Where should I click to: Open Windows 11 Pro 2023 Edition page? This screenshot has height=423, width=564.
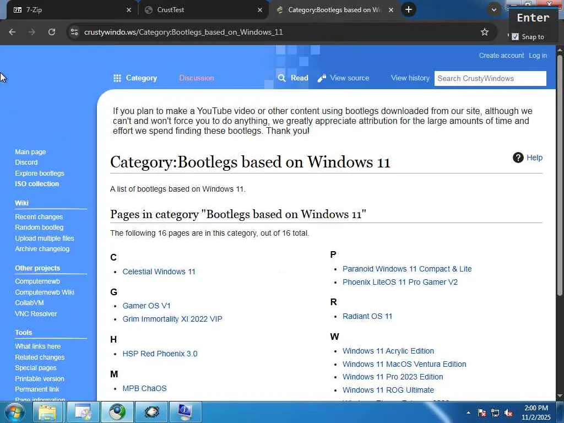click(x=393, y=377)
